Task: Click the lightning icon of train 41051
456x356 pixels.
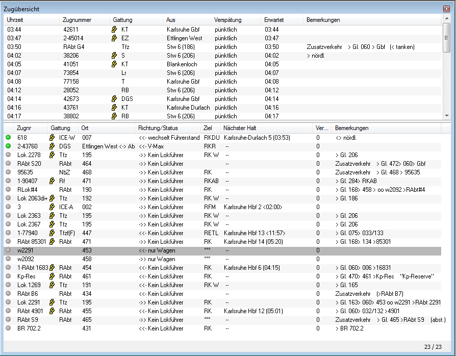Action: 114,64
